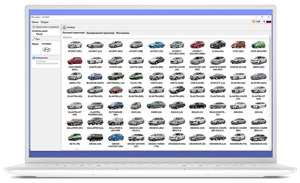Click the HYUNDAI breadcrumb text

[x=71, y=27]
